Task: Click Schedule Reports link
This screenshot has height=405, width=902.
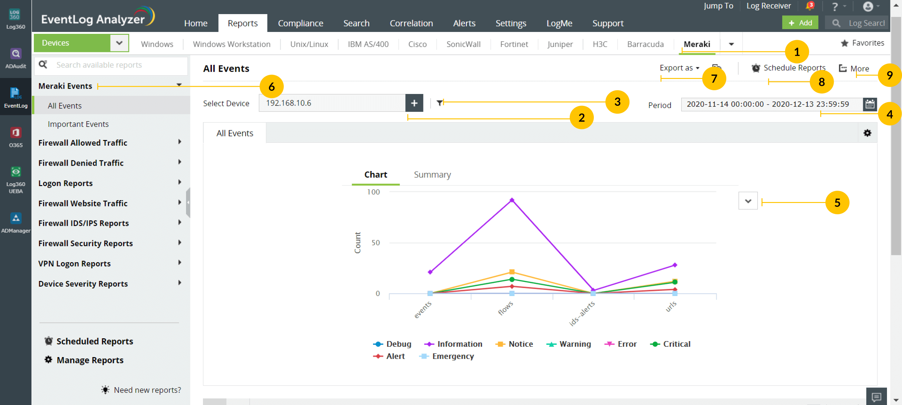Action: [x=794, y=68]
